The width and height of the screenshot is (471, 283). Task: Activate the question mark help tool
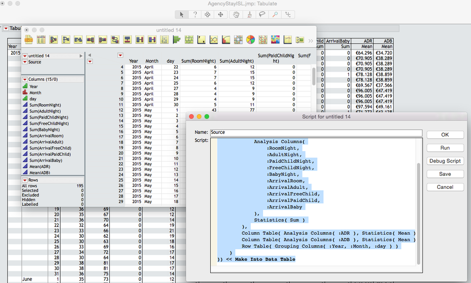195,15
